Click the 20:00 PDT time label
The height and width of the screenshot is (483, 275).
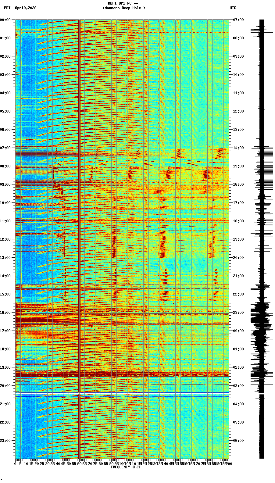(x=5, y=386)
